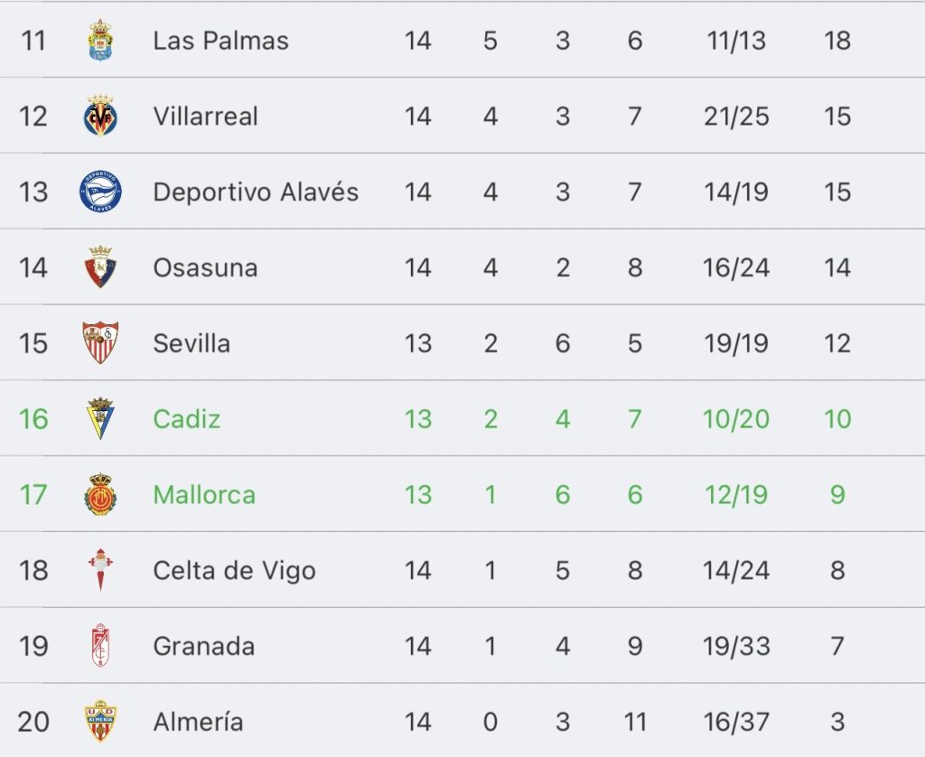Open the Villarreal team name link
Screen dimensions: 925x757
pyautogui.click(x=205, y=117)
